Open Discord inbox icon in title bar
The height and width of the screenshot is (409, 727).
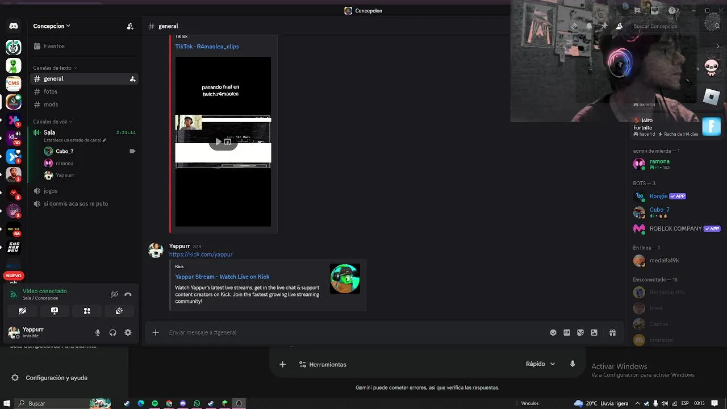tap(654, 11)
